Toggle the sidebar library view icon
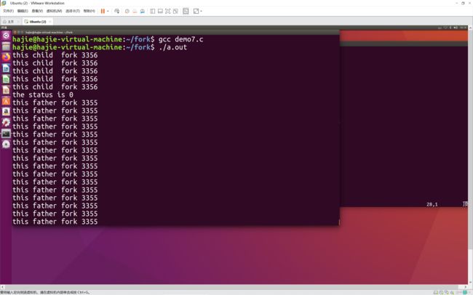 (x=153, y=11)
